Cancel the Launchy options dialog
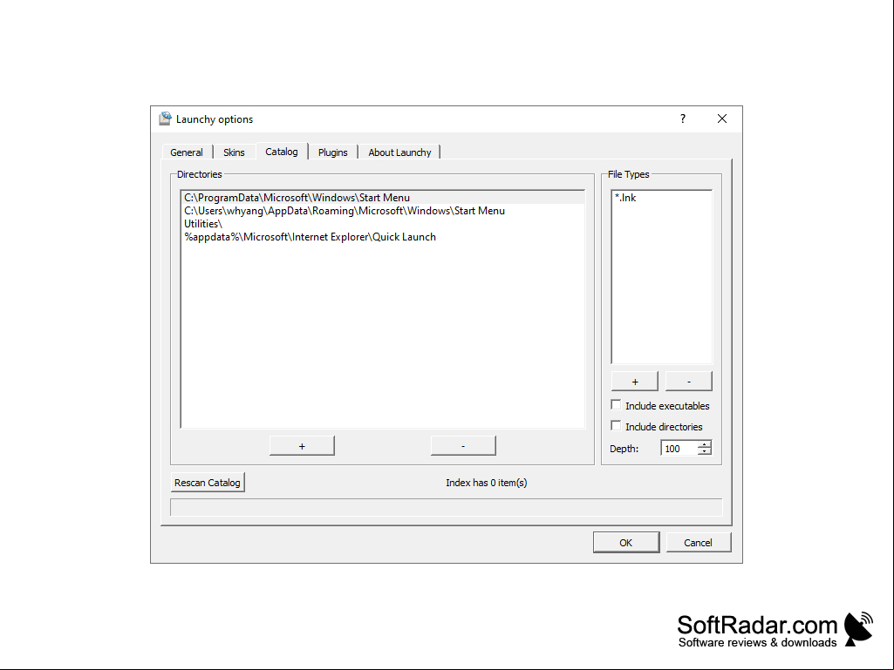The height and width of the screenshot is (670, 894). 699,543
